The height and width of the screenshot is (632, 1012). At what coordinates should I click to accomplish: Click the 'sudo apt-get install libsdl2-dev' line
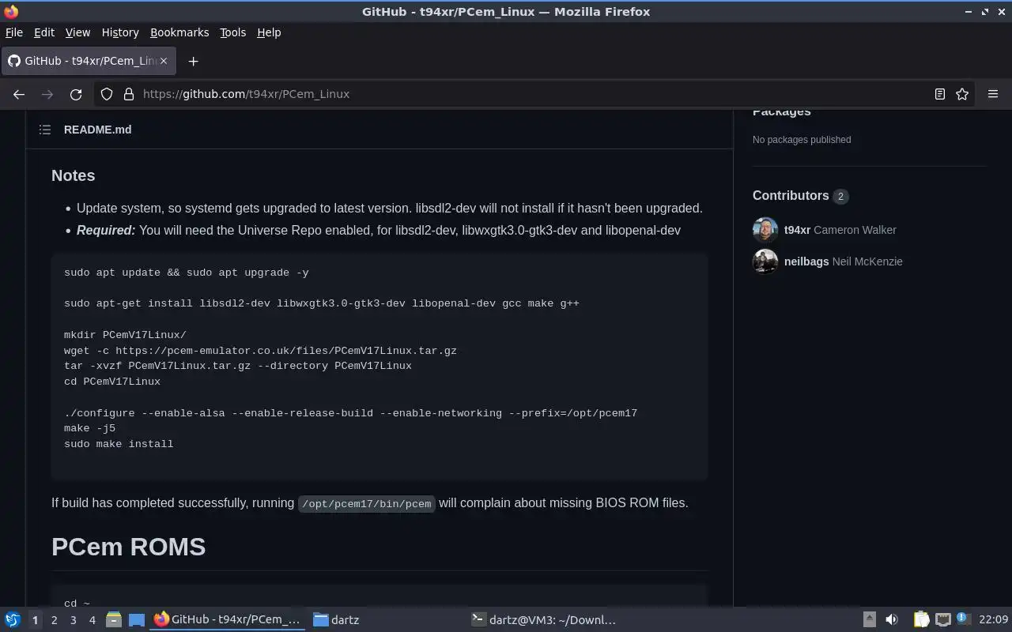[322, 303]
